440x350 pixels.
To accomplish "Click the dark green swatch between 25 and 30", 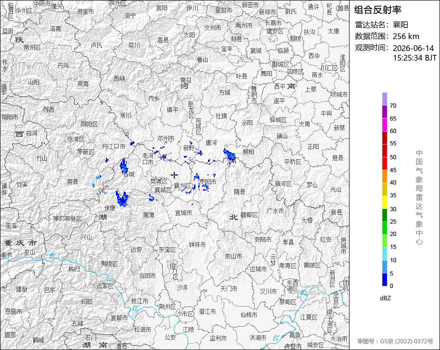I will coord(384,215).
